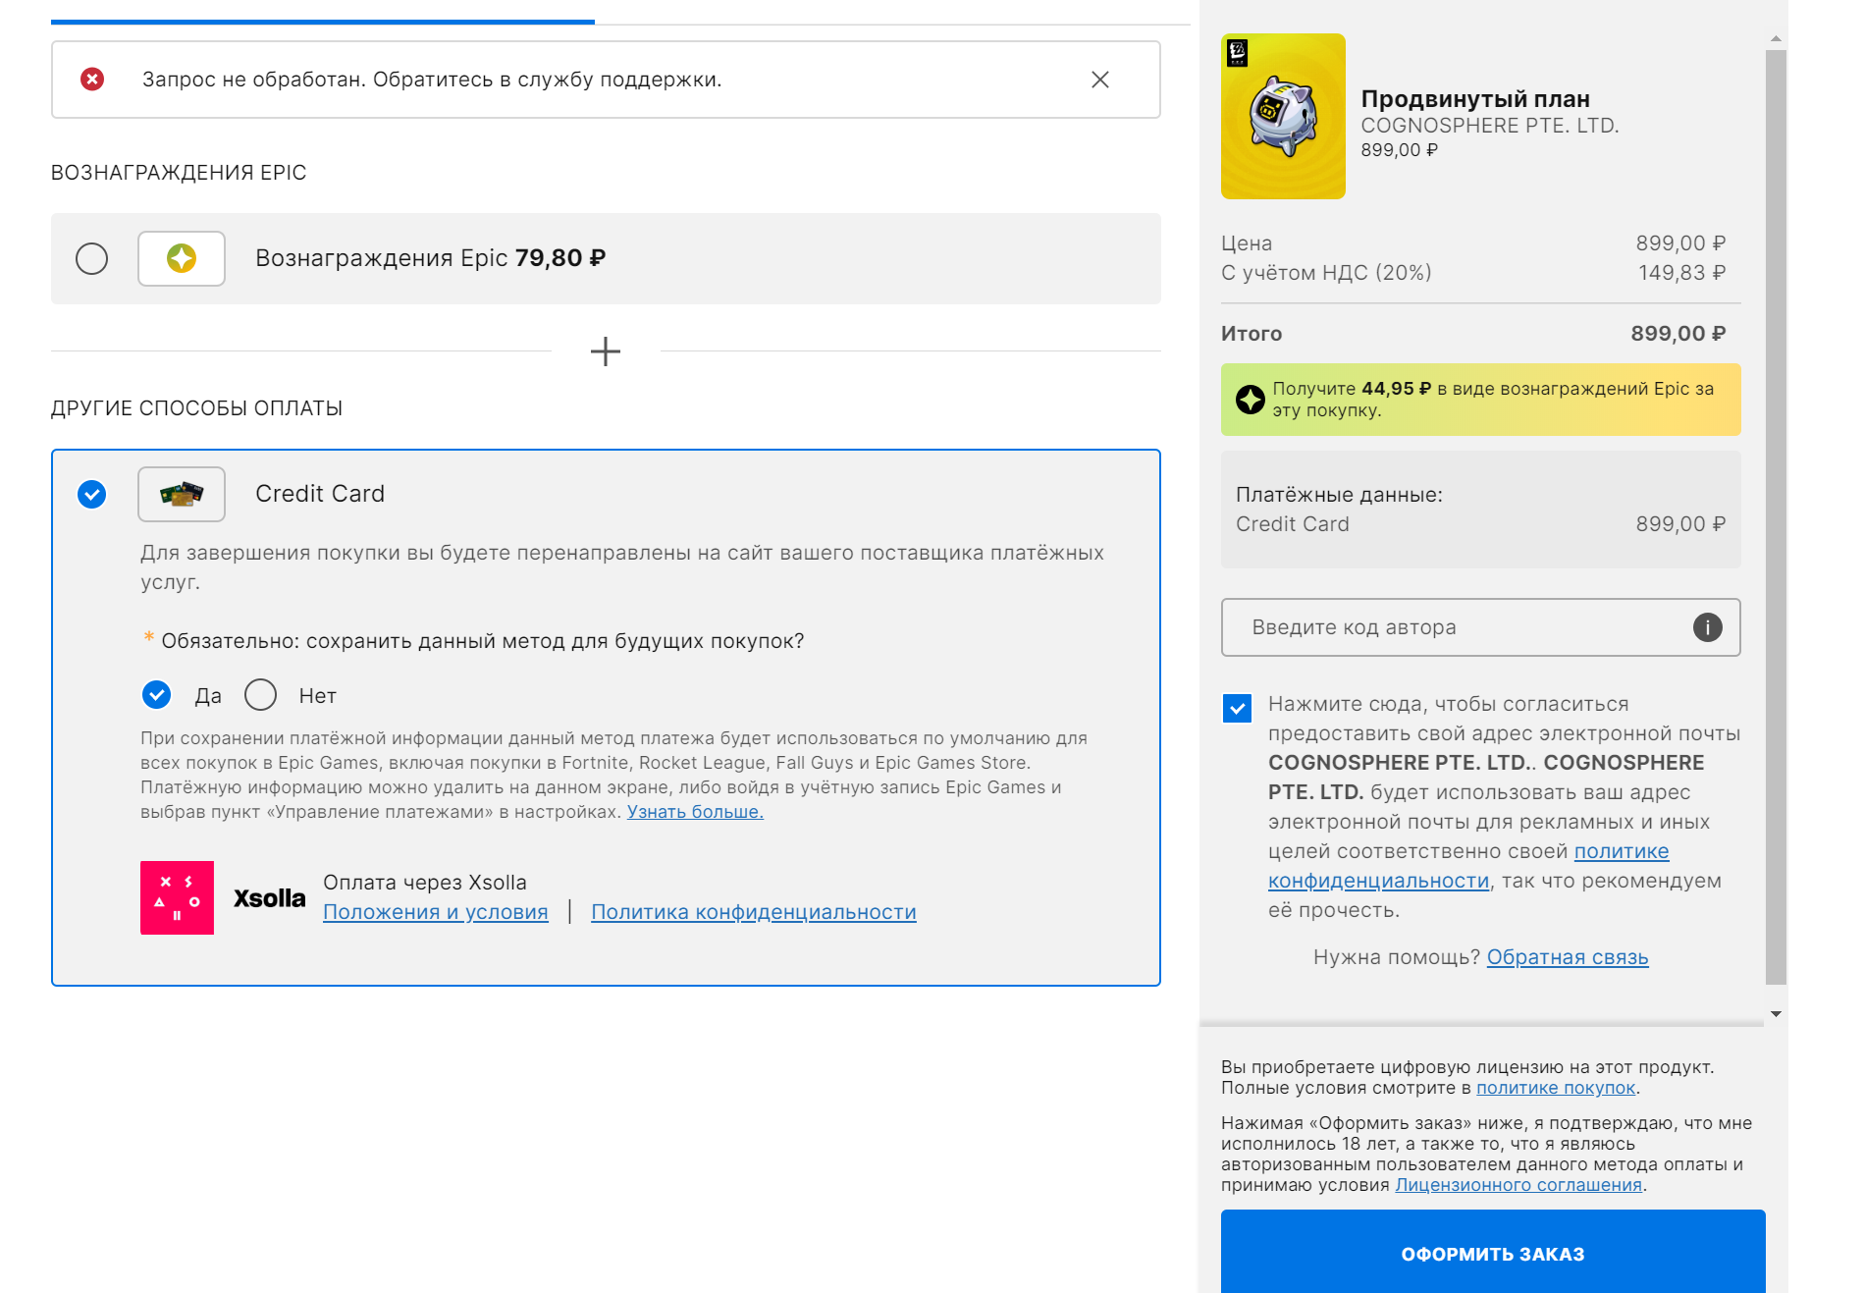1864x1293 pixels.
Task: Select the Credit Card radio button
Action: tap(92, 494)
